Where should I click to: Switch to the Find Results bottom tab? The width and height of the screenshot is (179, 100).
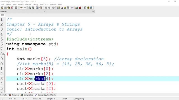50,95
